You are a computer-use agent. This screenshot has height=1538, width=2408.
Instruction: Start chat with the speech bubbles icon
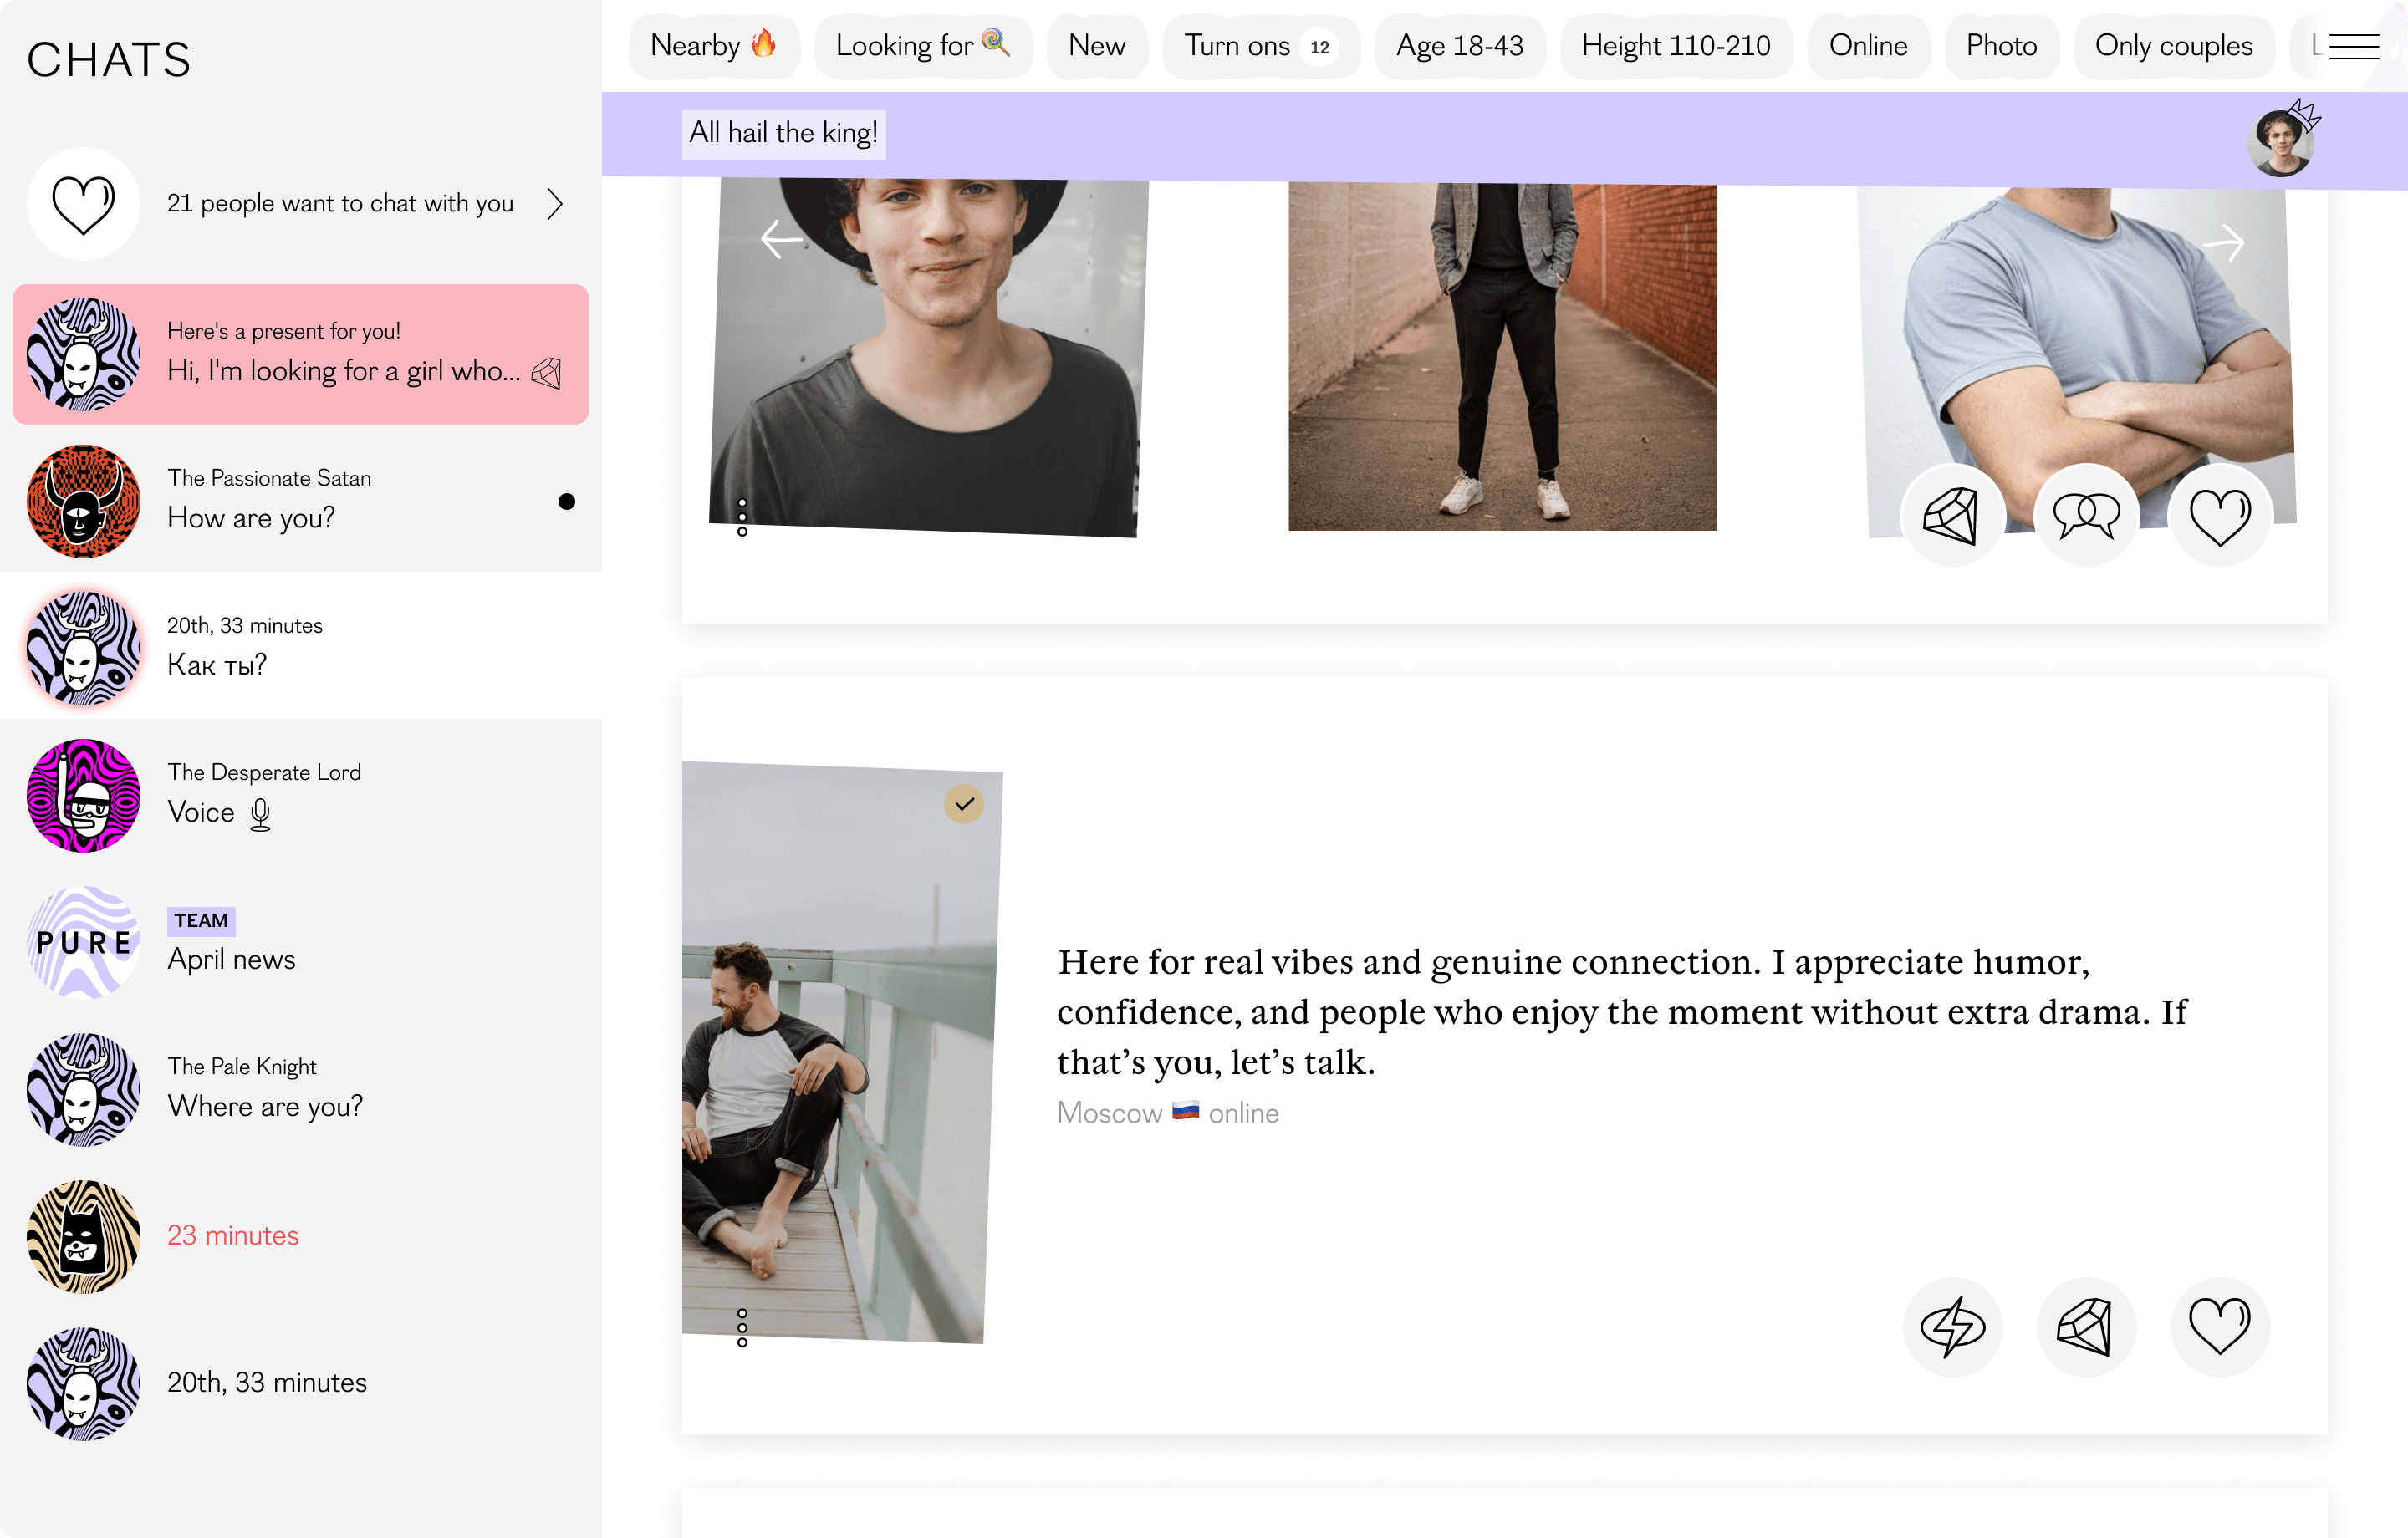point(2086,515)
